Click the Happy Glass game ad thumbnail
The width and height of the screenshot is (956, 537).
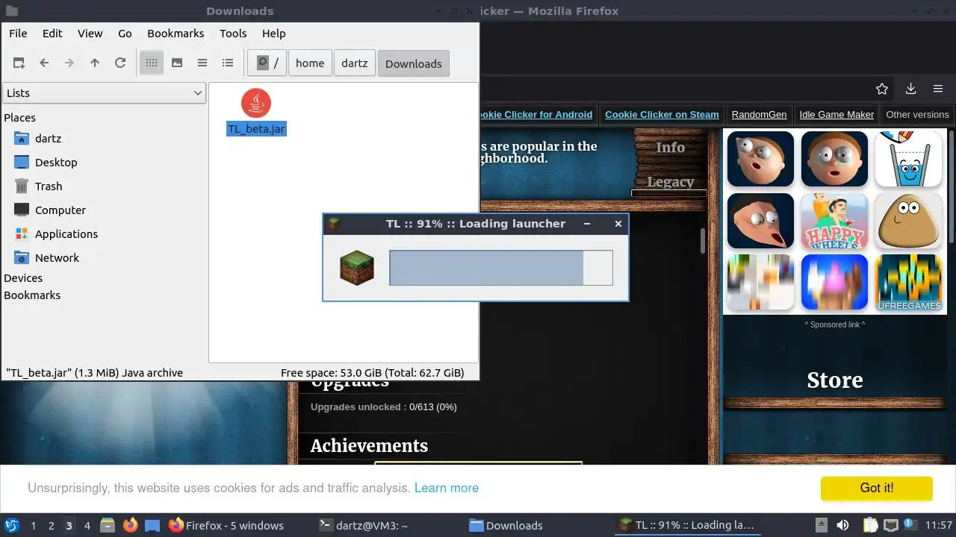(x=909, y=159)
